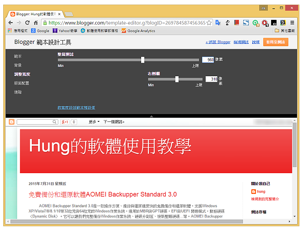The image size is (304, 229).
Task: Click the help link in header
Action: coord(256,42)
